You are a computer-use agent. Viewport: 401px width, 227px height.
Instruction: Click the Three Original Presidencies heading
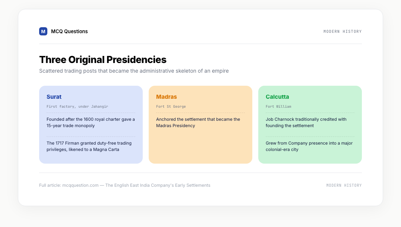coord(103,60)
